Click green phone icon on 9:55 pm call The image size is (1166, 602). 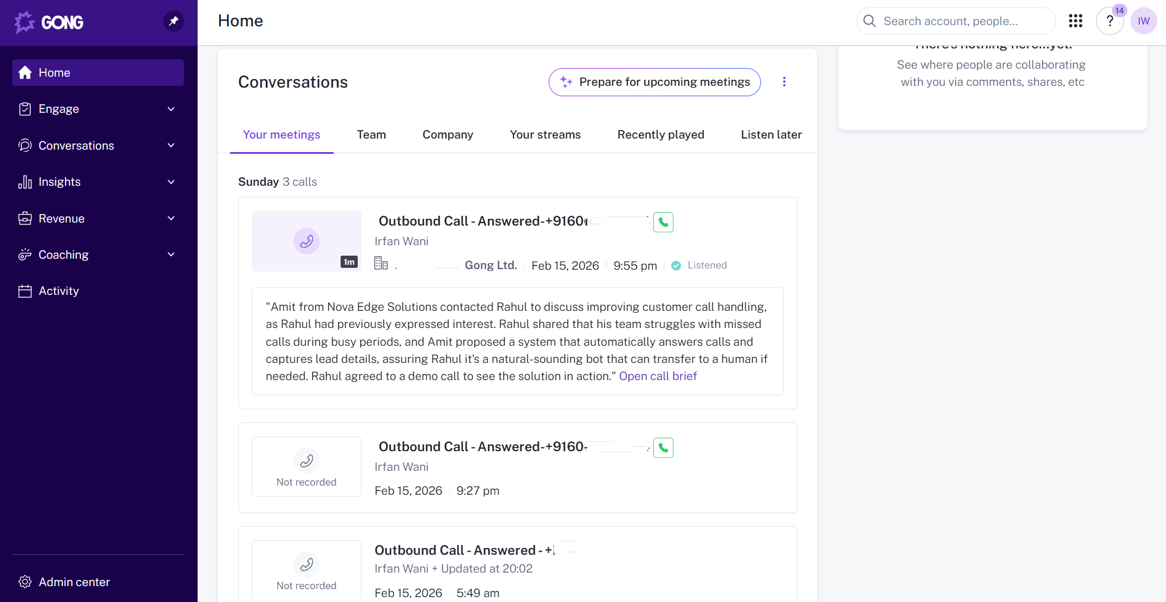click(663, 223)
